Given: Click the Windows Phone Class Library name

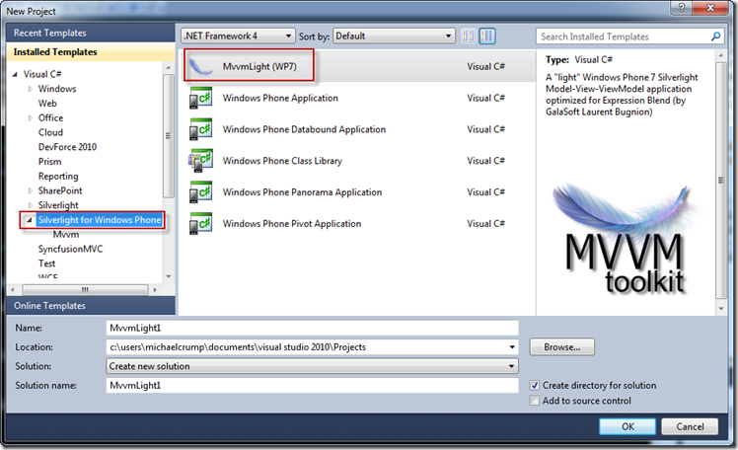Looking at the screenshot, I should point(282,161).
